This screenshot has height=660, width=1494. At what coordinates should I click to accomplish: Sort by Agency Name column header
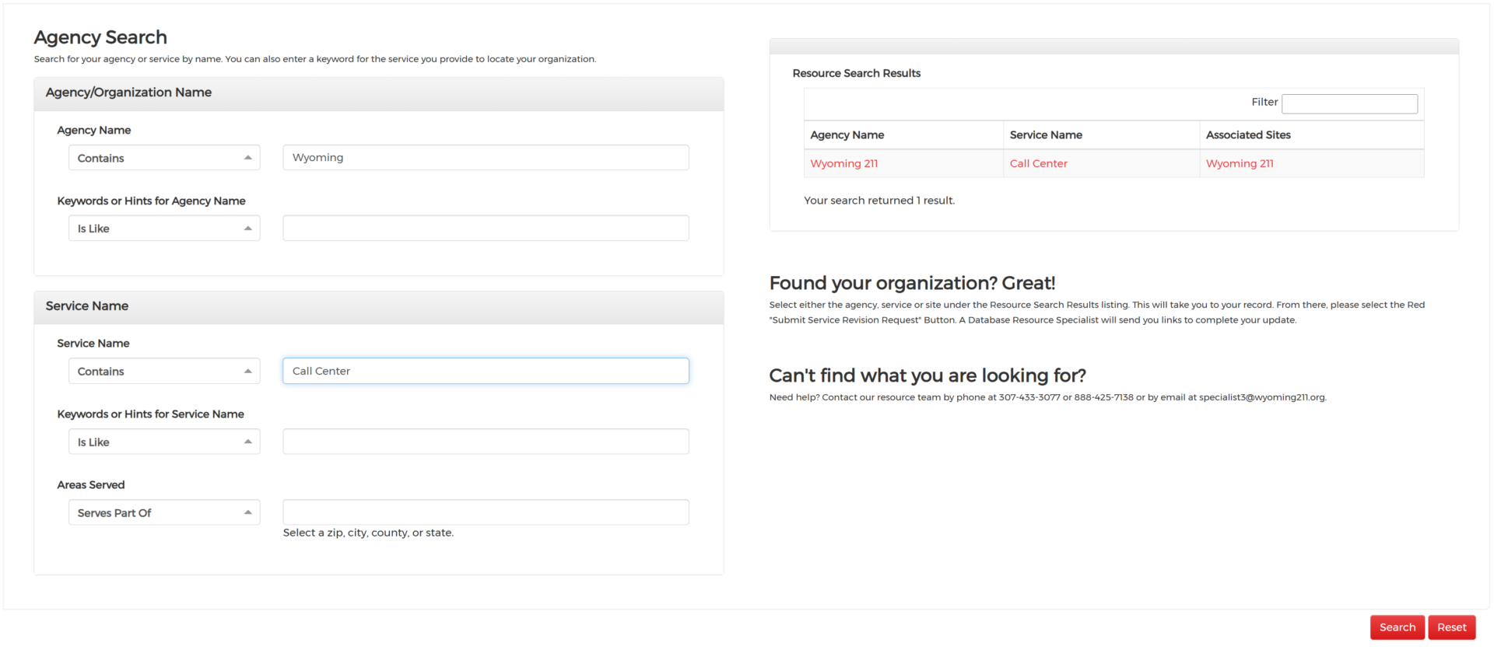coord(903,135)
